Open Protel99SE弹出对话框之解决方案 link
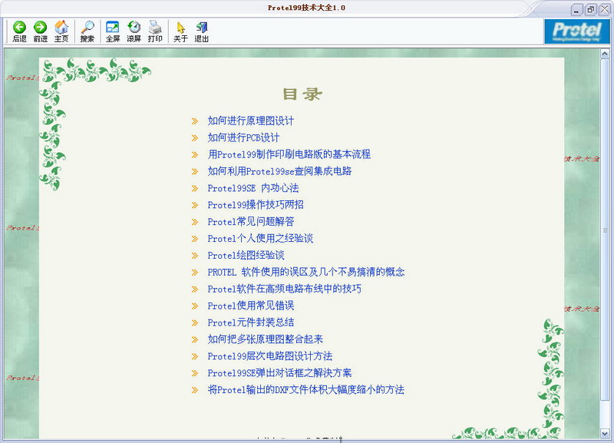The width and height of the screenshot is (614, 443). click(279, 373)
